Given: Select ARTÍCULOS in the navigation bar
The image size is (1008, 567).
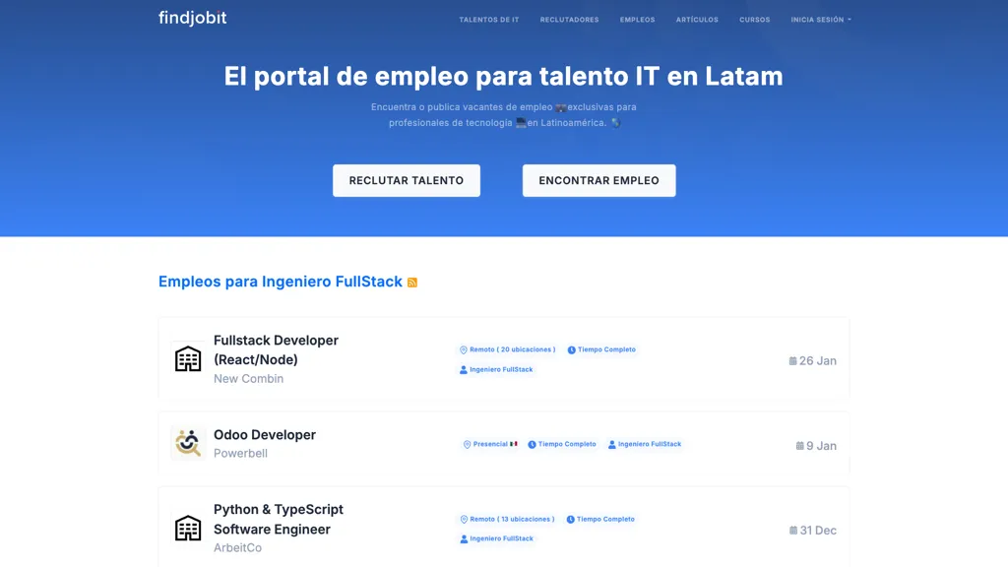Looking at the screenshot, I should (x=697, y=19).
